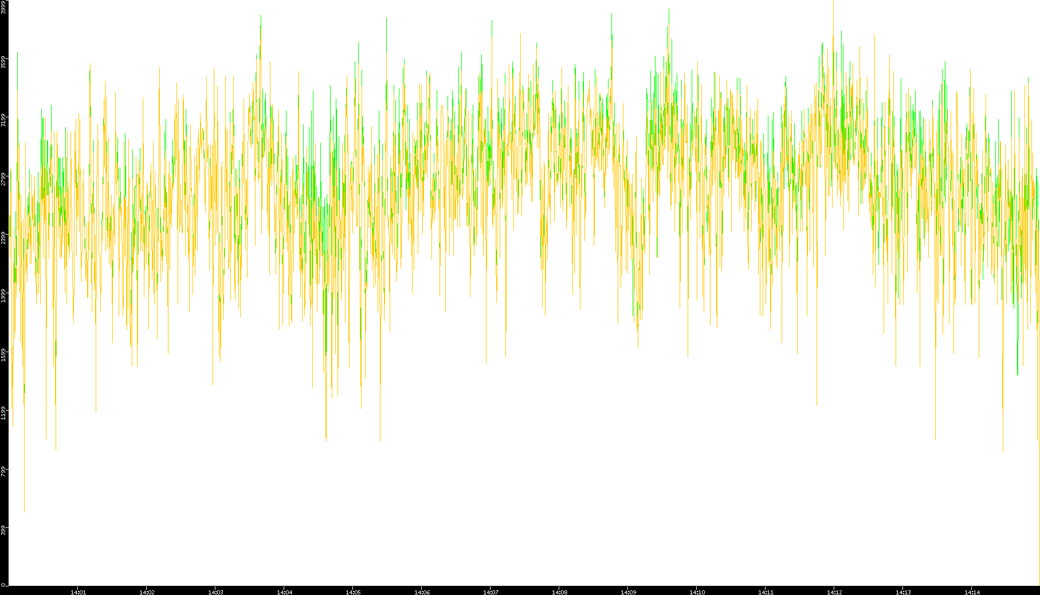Screen dimensions: 1040x595
Task: Click the 14:01 time axis label
Action: pos(78,592)
